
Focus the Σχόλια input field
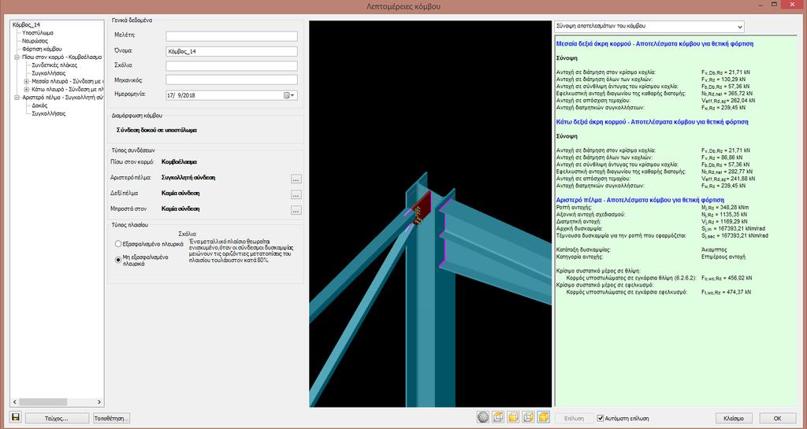click(232, 66)
